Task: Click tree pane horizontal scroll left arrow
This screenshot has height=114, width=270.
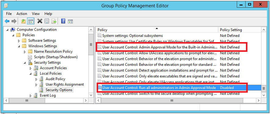Action: pos(6,100)
